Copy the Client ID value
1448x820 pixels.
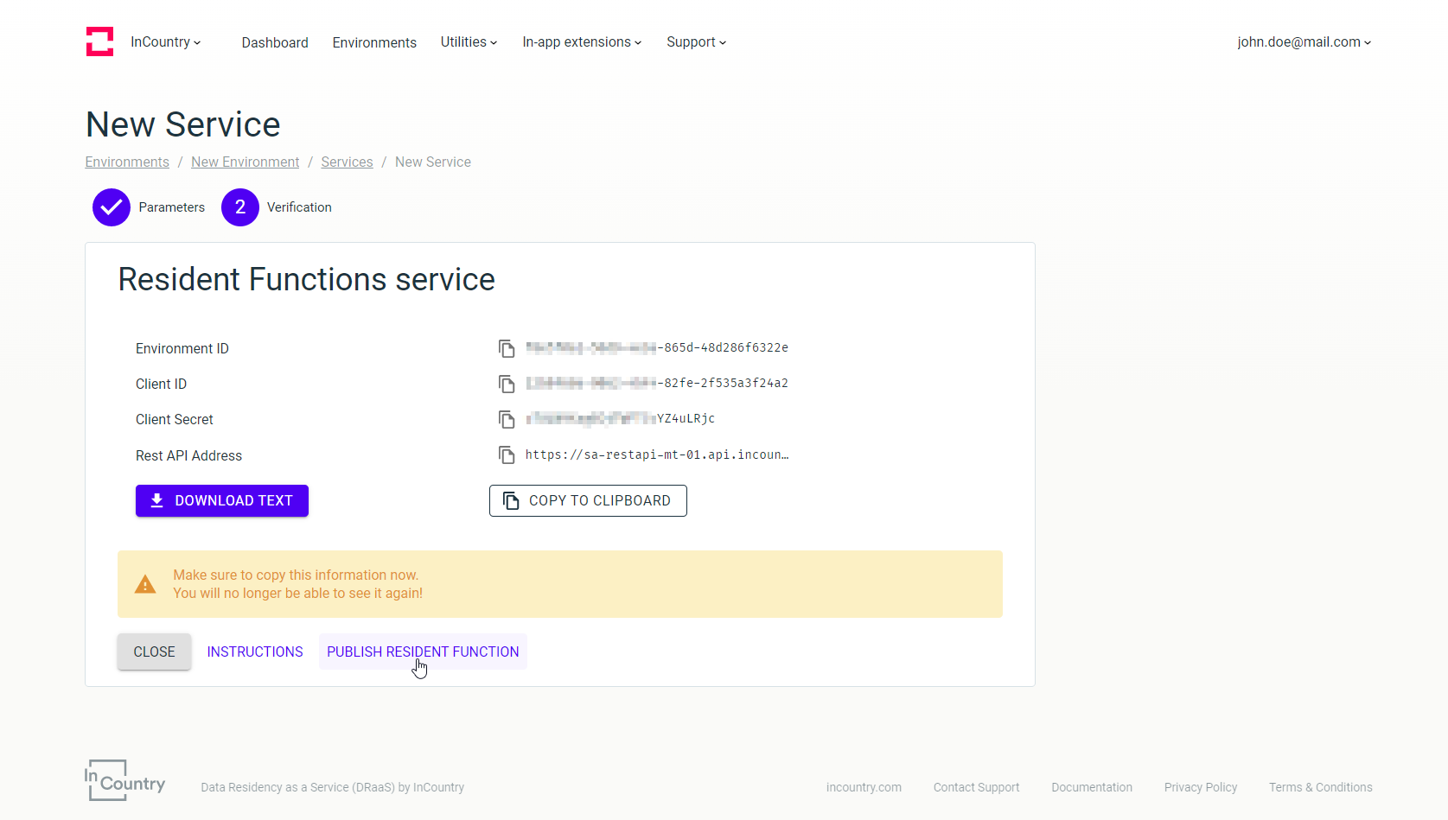(x=507, y=384)
